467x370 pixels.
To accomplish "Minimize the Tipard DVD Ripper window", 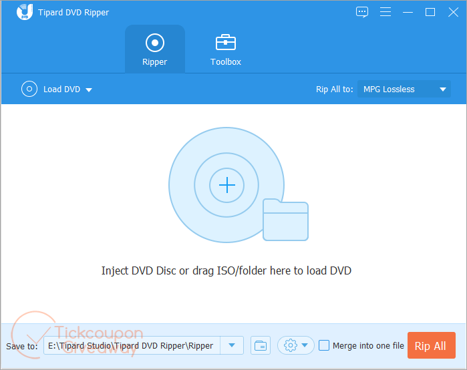I will point(408,12).
